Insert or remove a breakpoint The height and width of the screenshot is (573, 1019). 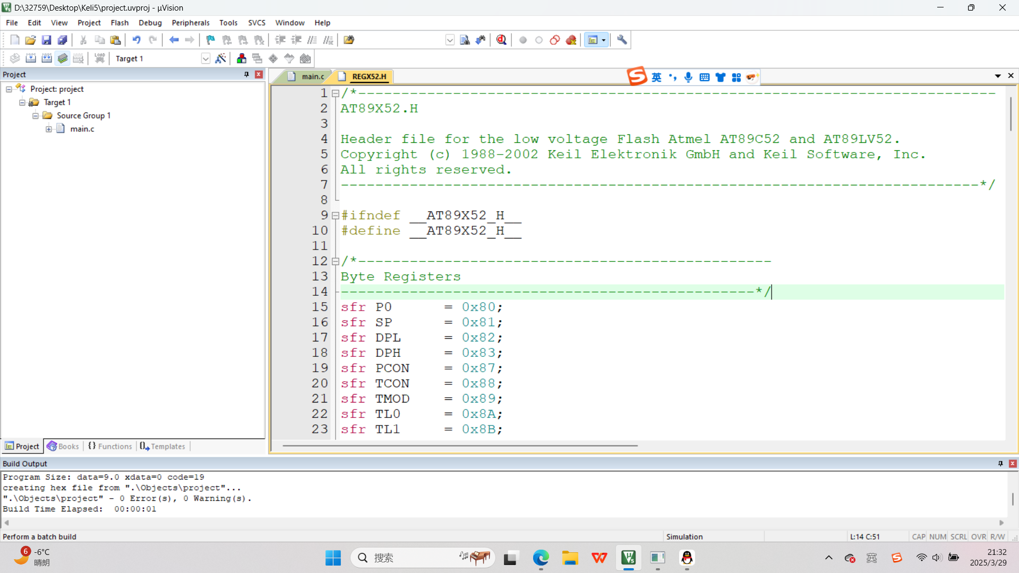(523, 40)
